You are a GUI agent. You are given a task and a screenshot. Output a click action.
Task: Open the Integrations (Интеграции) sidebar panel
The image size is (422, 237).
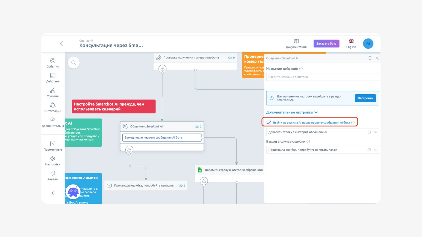coord(53,107)
